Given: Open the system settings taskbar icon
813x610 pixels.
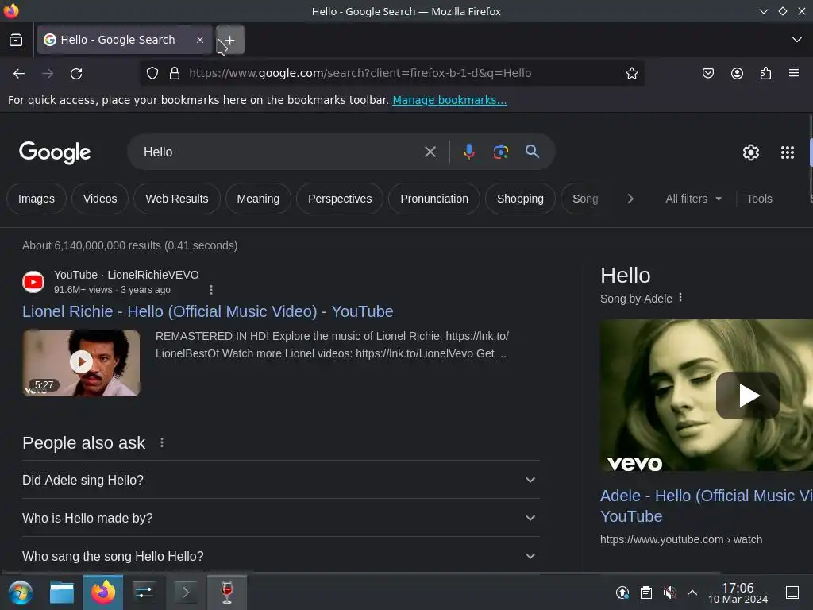Looking at the screenshot, I should (x=144, y=593).
